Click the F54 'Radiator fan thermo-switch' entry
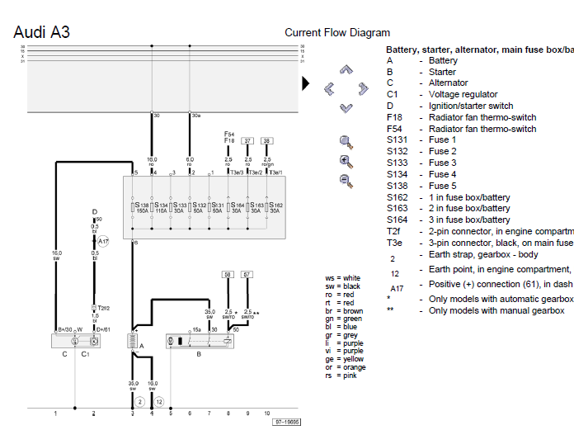 pos(482,129)
